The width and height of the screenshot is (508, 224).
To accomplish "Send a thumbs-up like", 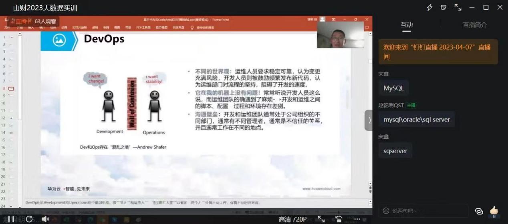I will 494,210.
